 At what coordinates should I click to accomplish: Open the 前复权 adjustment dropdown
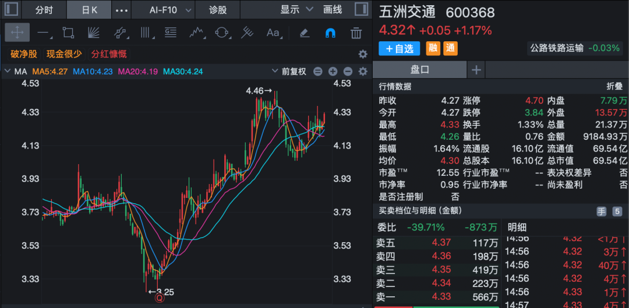[289, 72]
